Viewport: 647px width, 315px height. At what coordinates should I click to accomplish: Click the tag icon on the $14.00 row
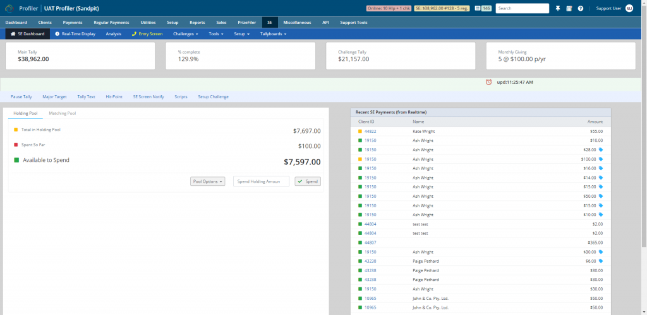pos(601,178)
